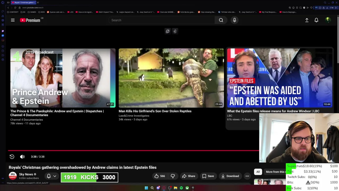This screenshot has width=339, height=191.
Task: Open the Prince Andrew & Epstein thumbnail
Action: tap(63, 78)
